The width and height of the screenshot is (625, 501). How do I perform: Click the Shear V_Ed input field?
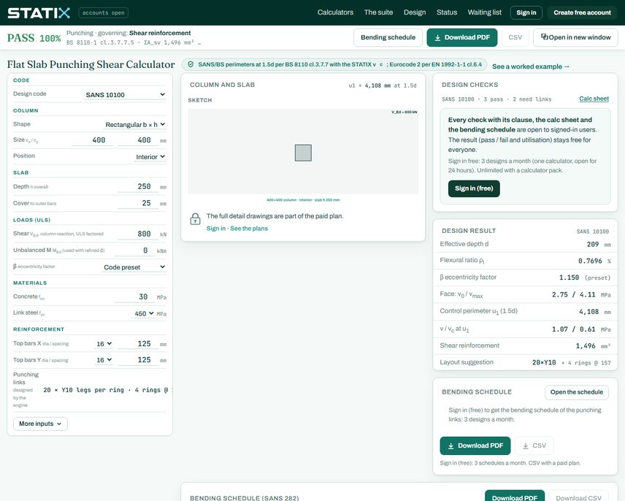point(138,234)
